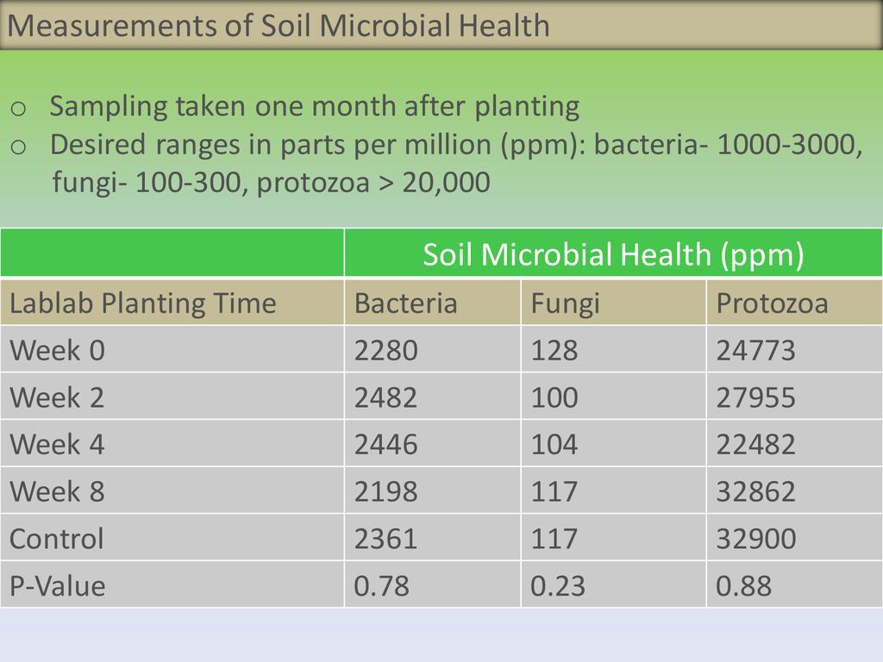
Task: Click the 'P-Value' row label
Action: pyautogui.click(x=58, y=586)
